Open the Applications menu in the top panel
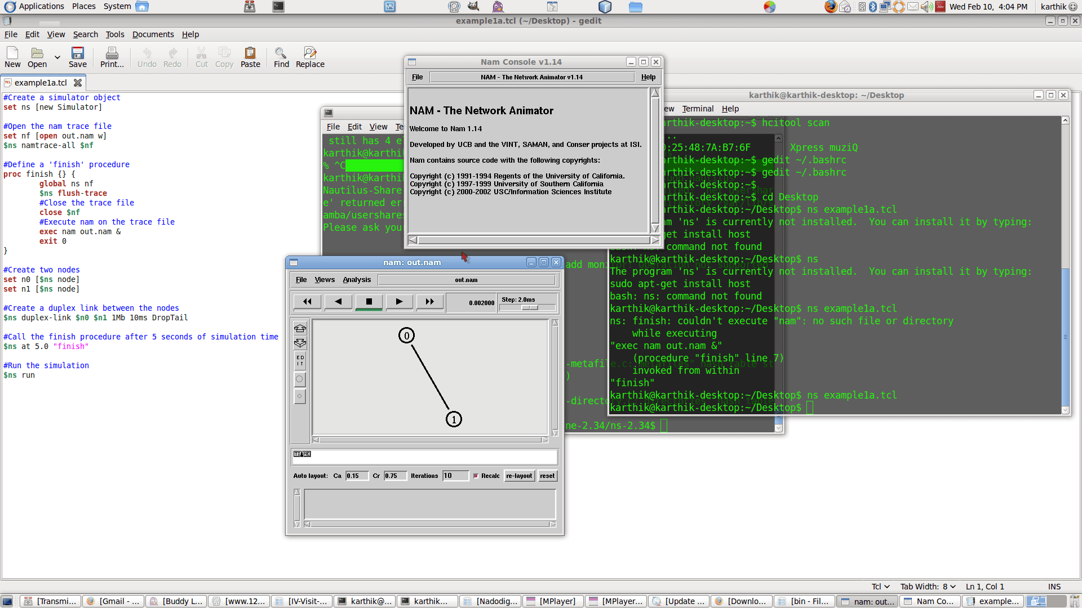 pos(34,7)
